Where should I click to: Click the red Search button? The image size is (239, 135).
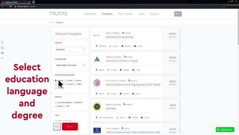[70, 126]
